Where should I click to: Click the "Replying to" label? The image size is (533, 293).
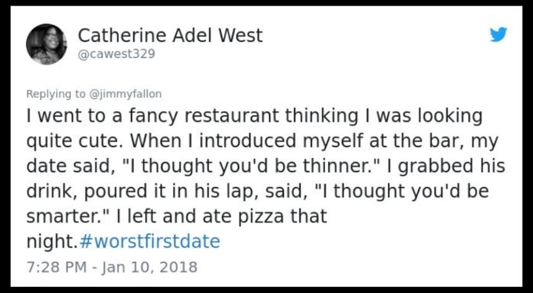tap(57, 94)
